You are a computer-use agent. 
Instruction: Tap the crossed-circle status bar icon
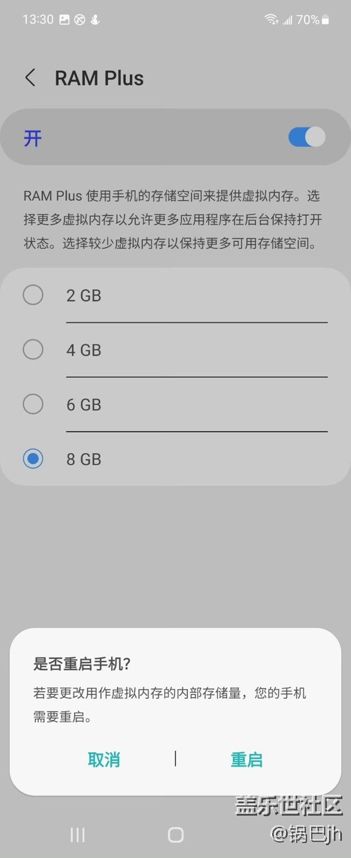(79, 20)
